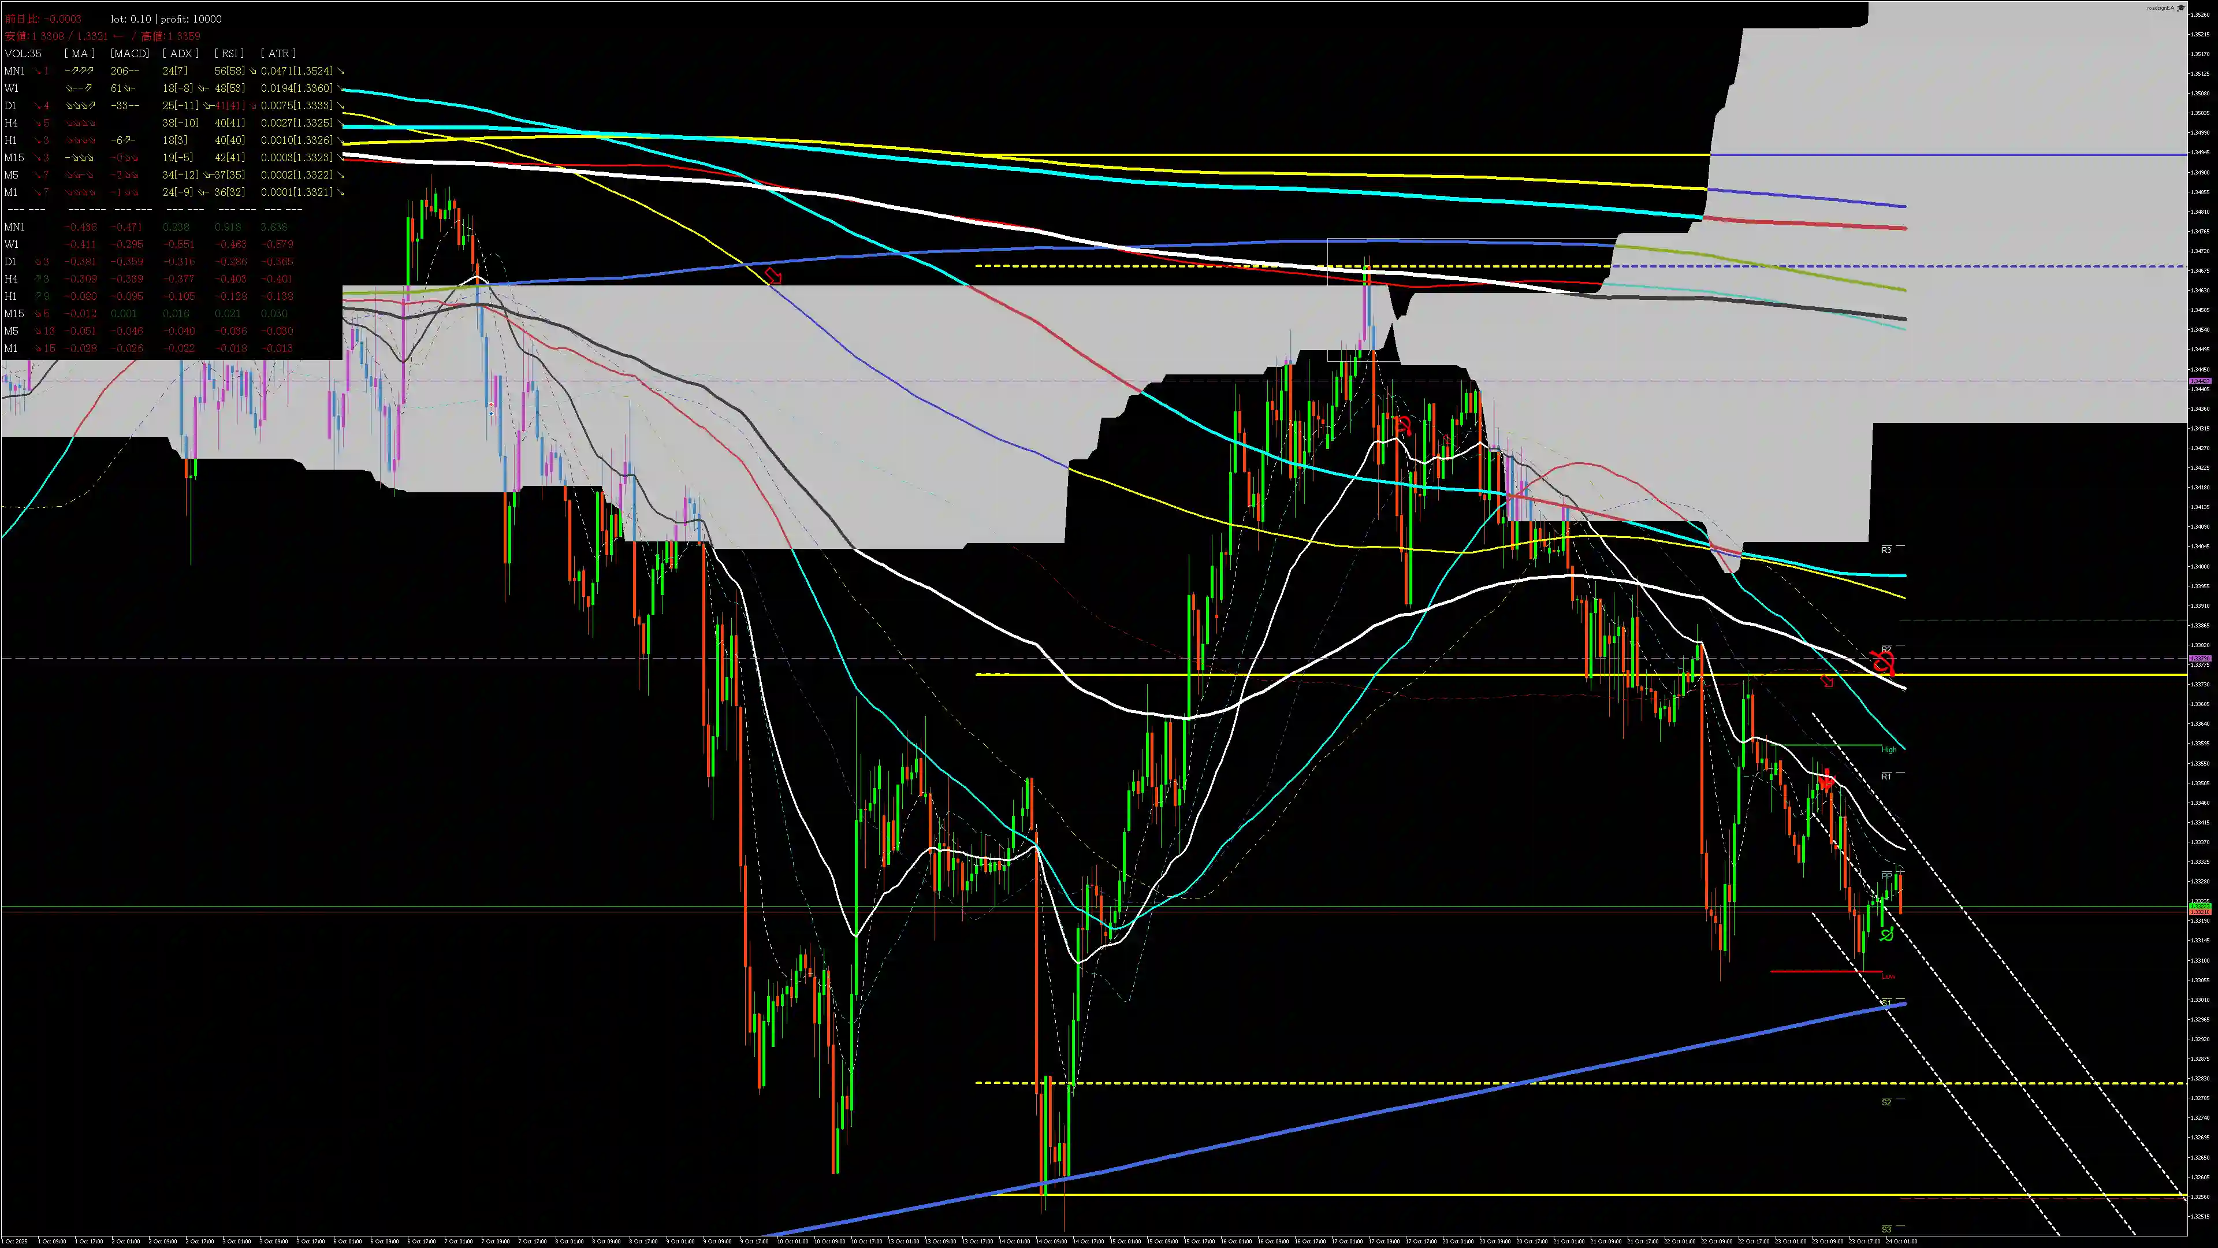This screenshot has width=2218, height=1248.
Task: Click the M15 row label in upper table
Action: click(14, 158)
